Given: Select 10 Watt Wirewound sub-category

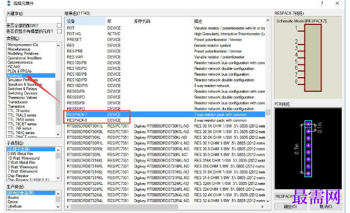Looking at the screenshot, I should [x=23, y=158].
